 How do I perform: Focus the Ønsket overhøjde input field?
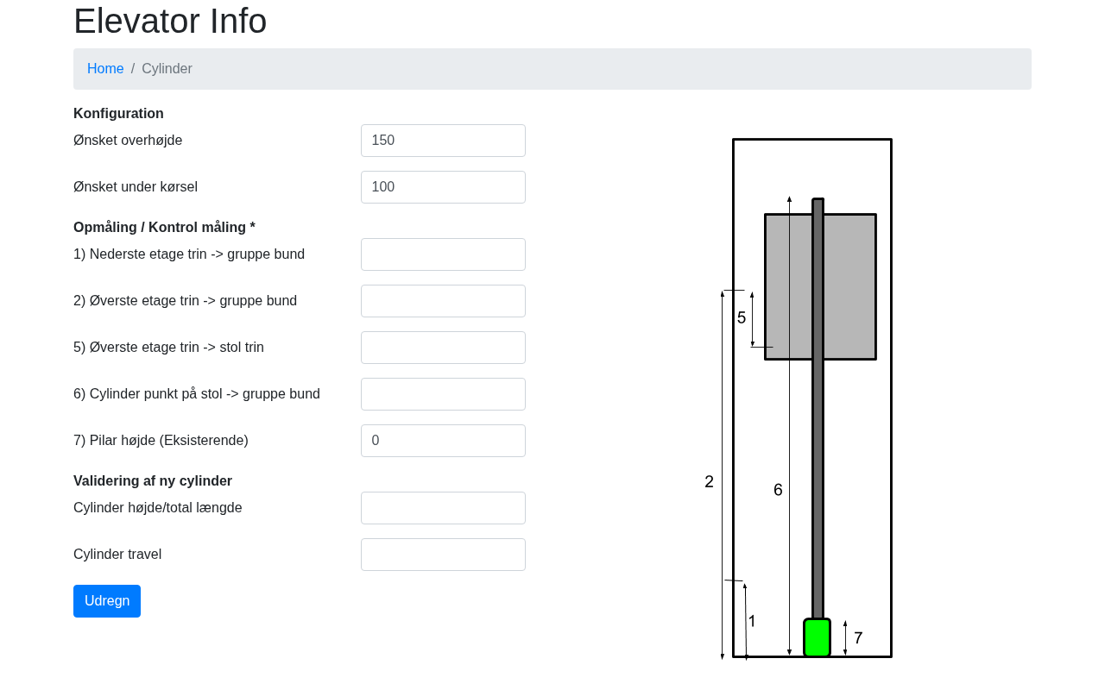pos(443,141)
